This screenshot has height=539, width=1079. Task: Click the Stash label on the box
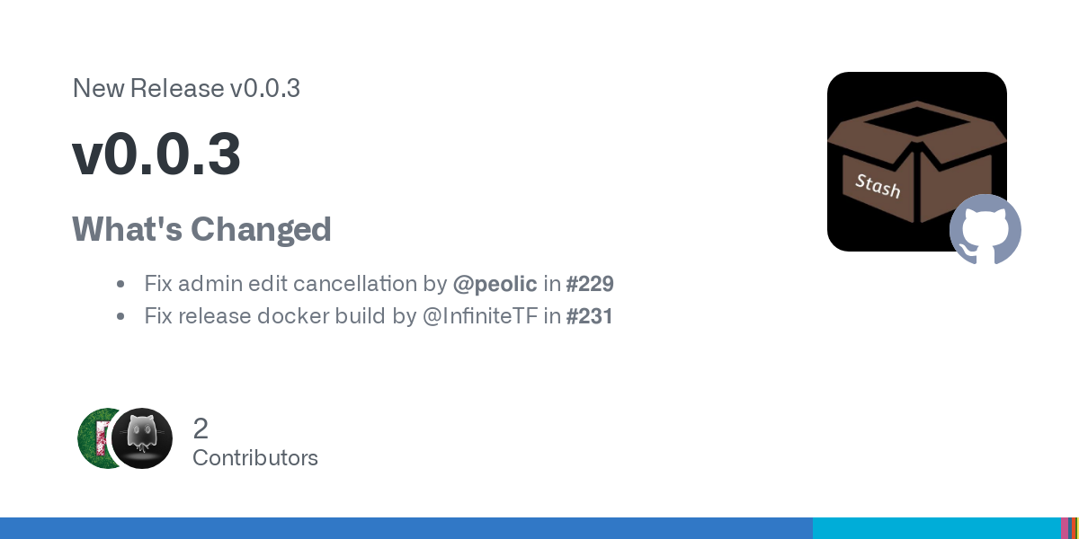pyautogui.click(x=878, y=186)
